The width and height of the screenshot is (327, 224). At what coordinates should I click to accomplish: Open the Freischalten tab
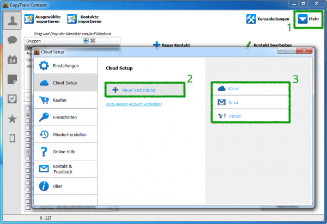65,117
